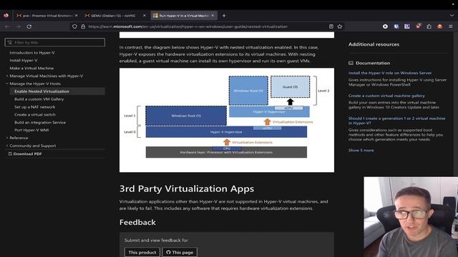Image resolution: width=458 pixels, height=257 pixels.
Task: Click This page feedback button
Action: click(180, 252)
